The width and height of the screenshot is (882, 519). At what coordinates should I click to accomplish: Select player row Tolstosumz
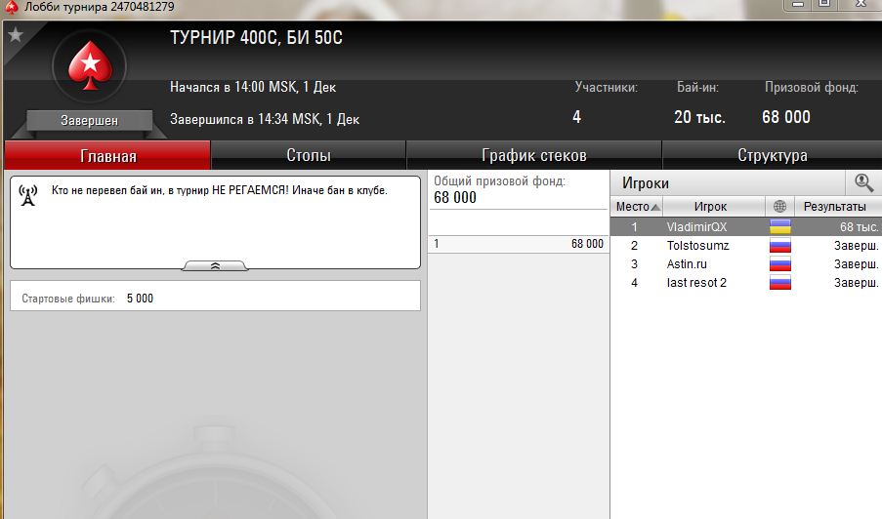tap(746, 246)
